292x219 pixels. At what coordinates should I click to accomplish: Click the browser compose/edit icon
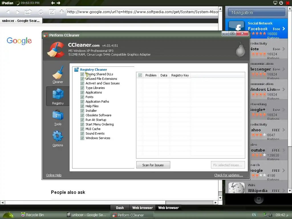pos(52,12)
